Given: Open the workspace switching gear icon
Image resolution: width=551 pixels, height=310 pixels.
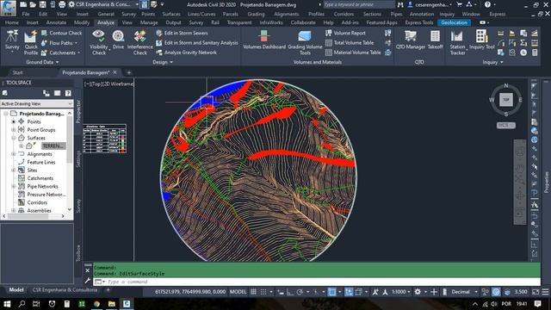Looking at the screenshot, I should point(418,292).
